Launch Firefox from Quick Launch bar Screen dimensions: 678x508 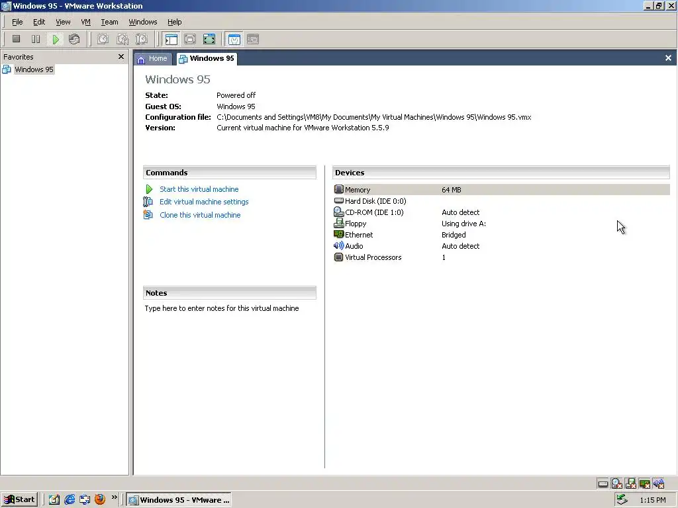click(100, 500)
